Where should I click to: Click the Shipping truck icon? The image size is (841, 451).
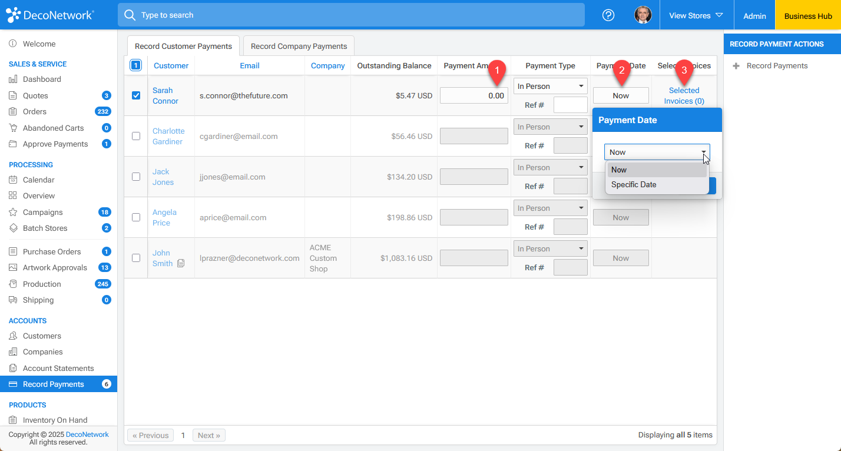[x=13, y=300]
